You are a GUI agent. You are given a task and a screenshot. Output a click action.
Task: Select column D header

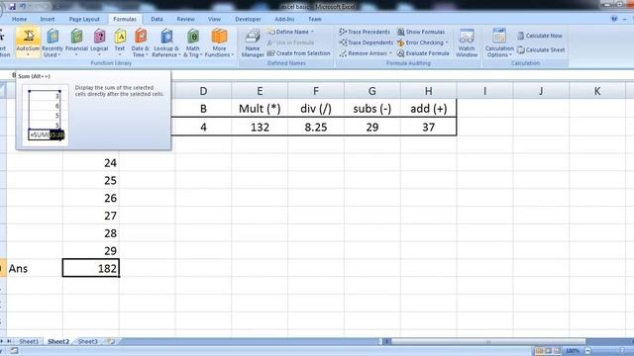coord(203,91)
